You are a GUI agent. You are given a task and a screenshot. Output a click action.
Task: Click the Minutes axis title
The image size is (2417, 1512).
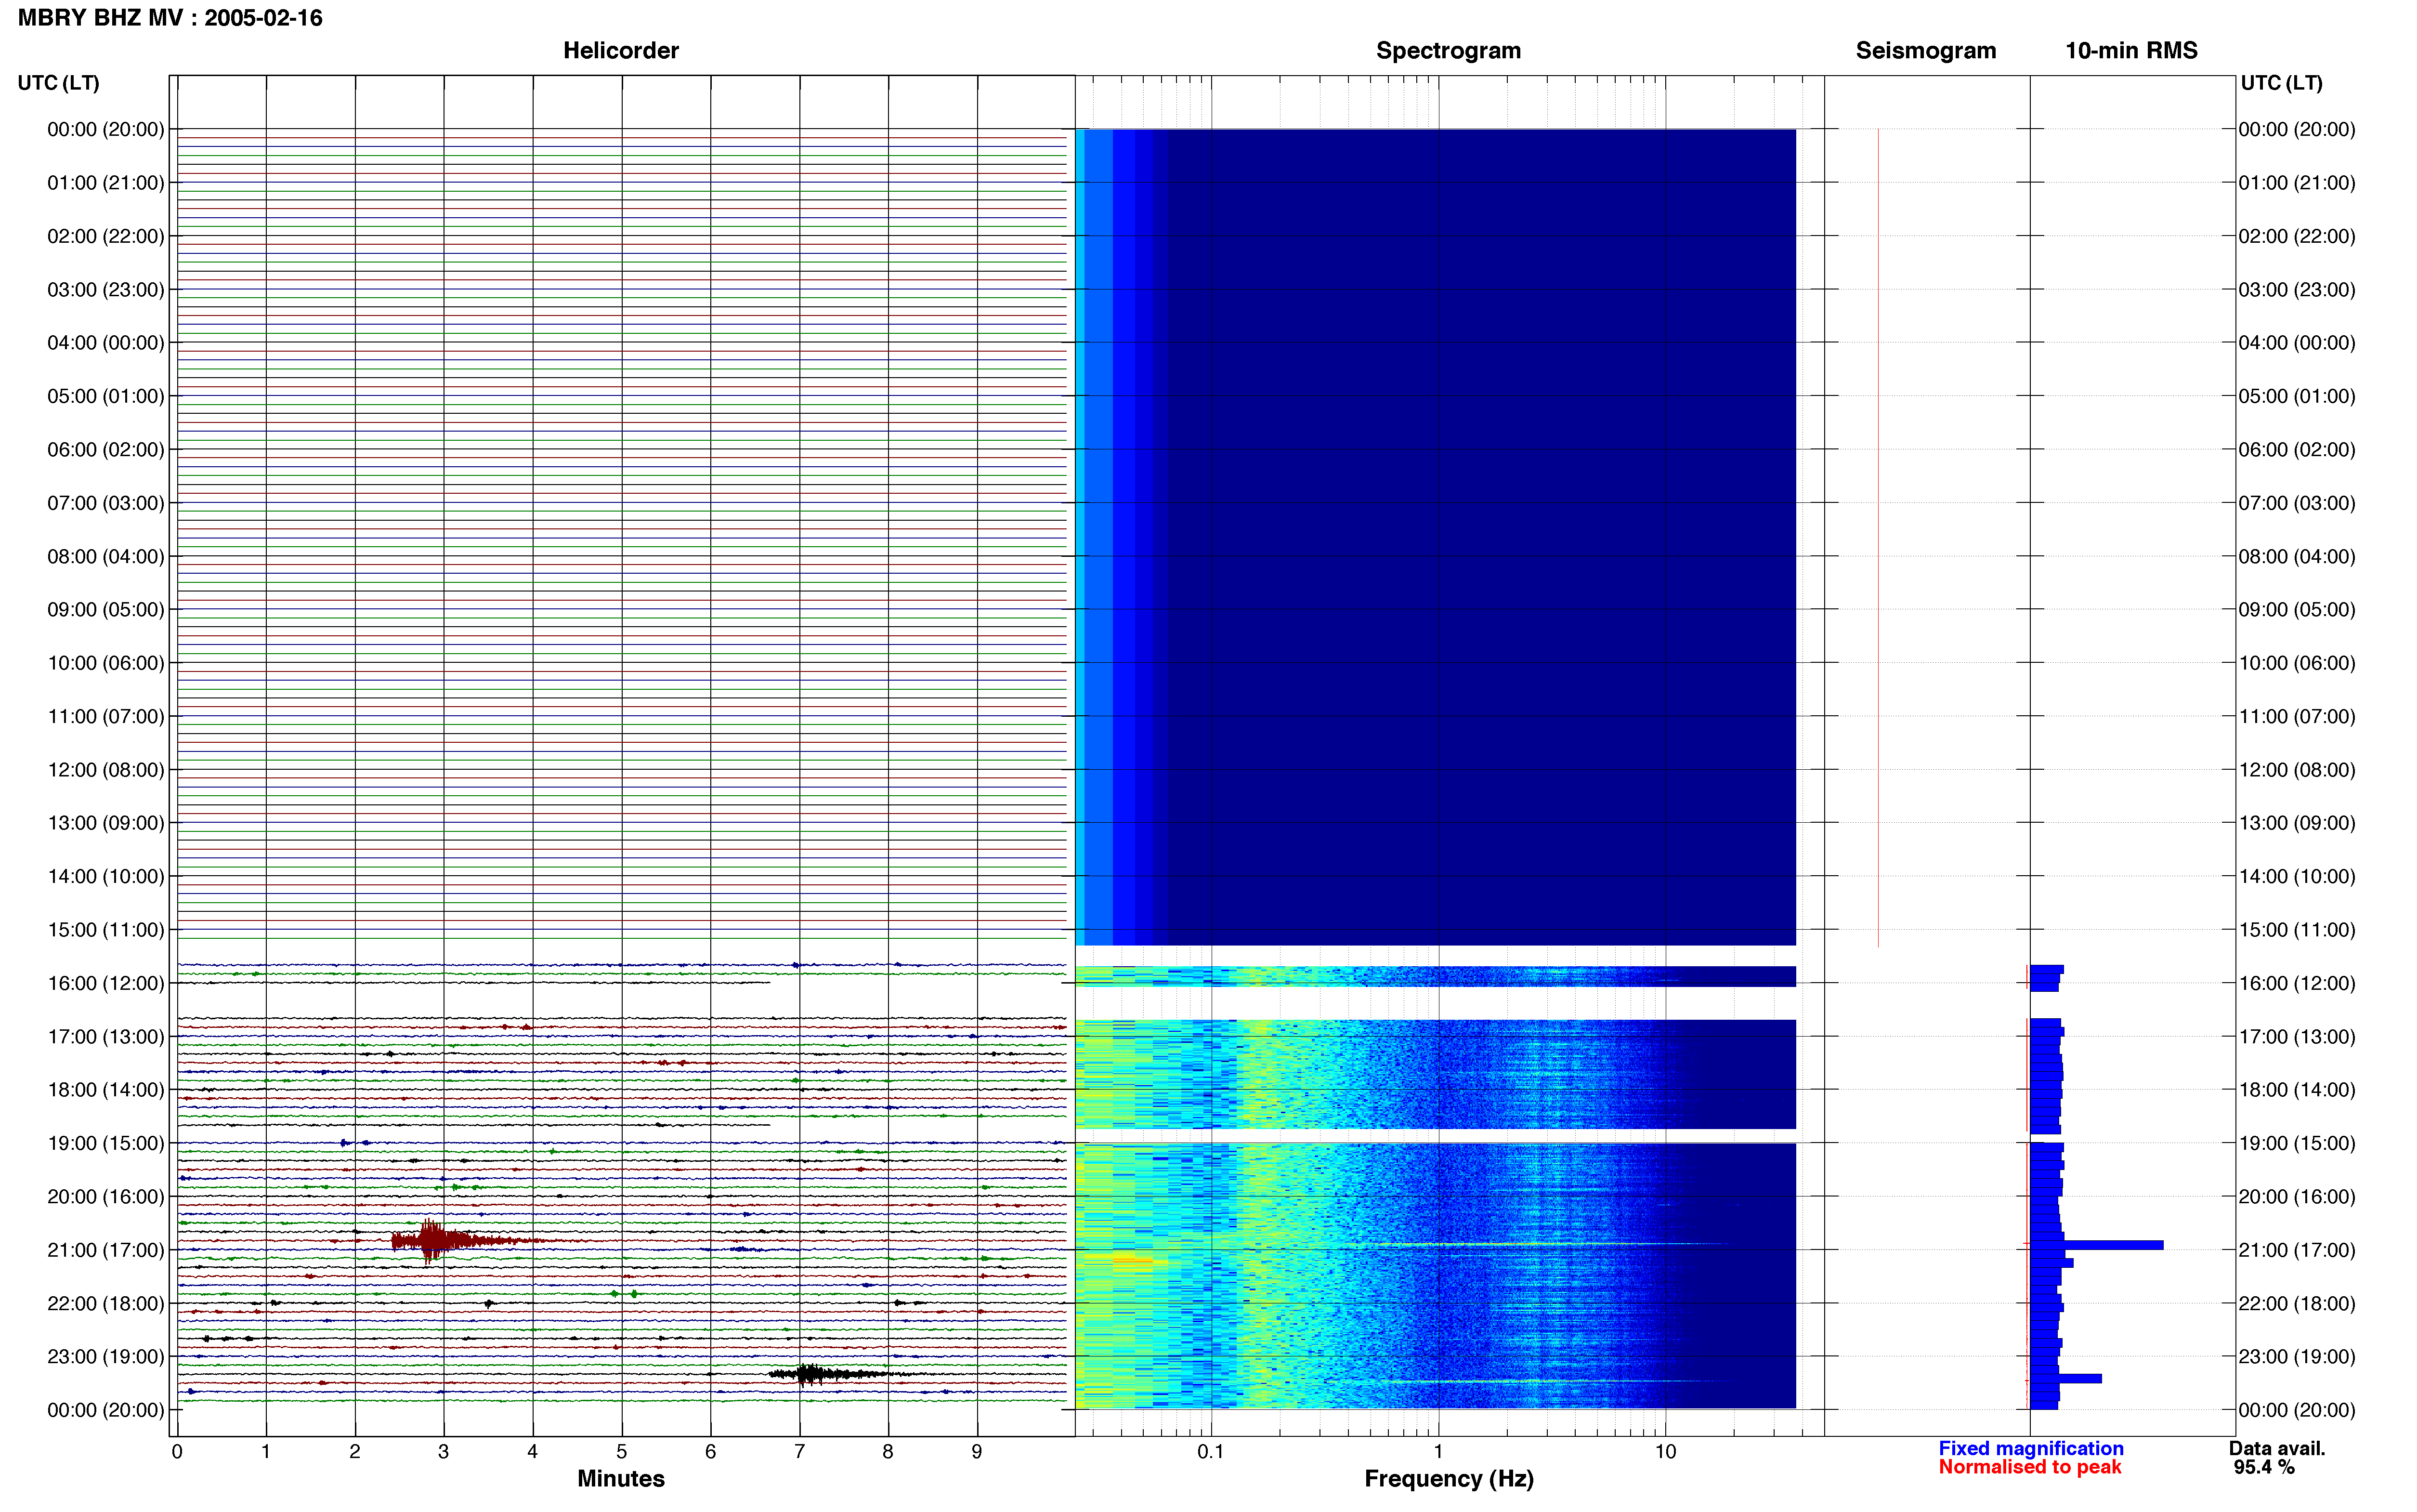621,1479
